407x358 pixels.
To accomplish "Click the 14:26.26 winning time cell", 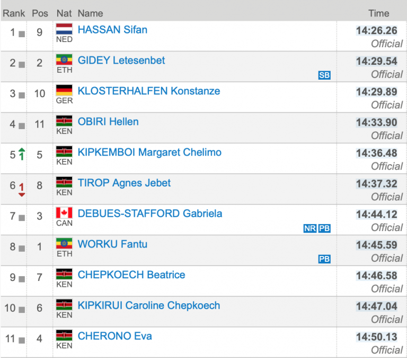I will [x=376, y=30].
